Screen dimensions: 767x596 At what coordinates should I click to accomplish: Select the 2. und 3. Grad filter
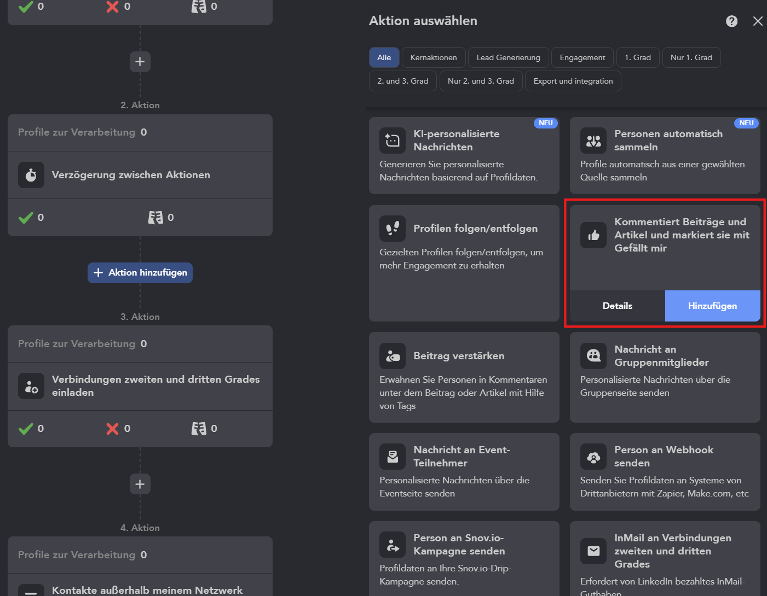pos(403,81)
